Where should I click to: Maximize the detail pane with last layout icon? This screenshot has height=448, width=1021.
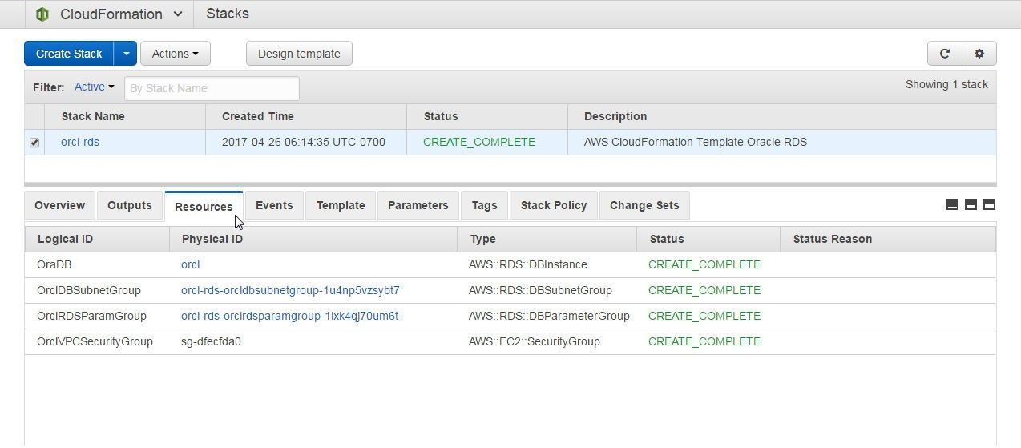coord(989,204)
